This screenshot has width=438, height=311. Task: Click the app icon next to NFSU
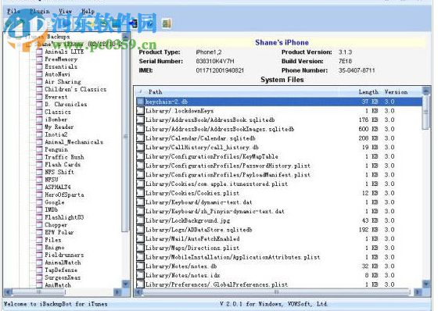40,180
